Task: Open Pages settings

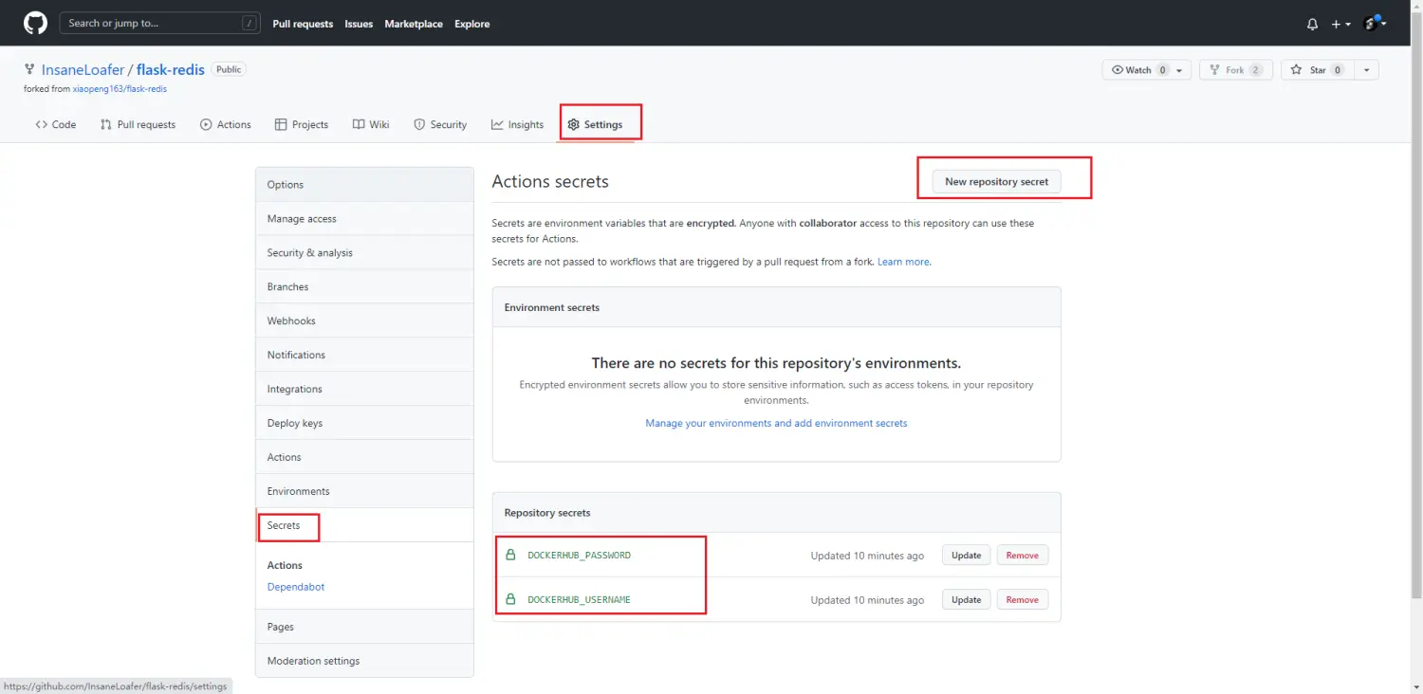Action: [x=364, y=628]
